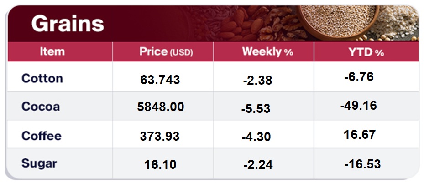This screenshot has height=193, width=424.
Task: Click Sugar's YTD value -16.53
Action: 362,164
